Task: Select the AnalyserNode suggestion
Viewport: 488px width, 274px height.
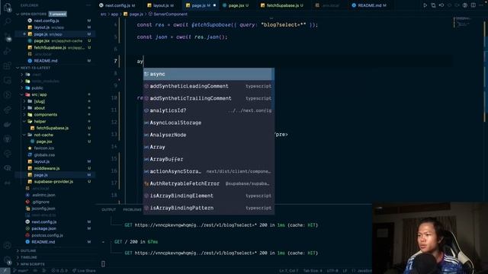Action: tap(208, 135)
